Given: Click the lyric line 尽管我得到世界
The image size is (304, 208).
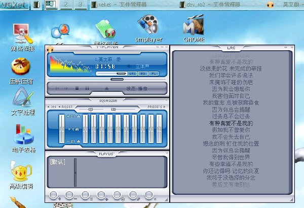Looking at the screenshot, I should point(231,157).
